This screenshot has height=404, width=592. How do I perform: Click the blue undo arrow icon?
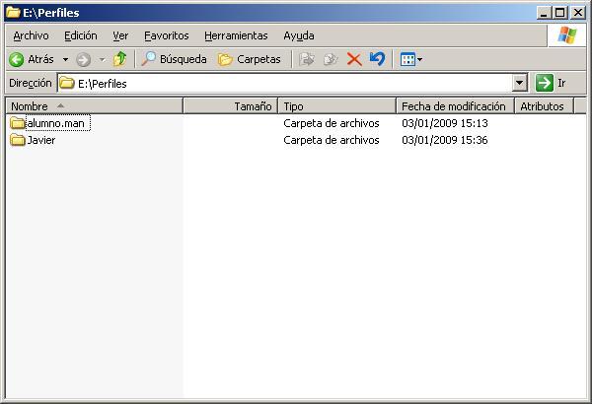[377, 59]
